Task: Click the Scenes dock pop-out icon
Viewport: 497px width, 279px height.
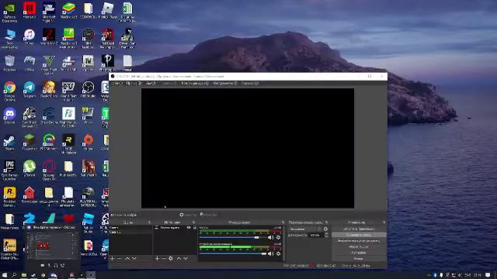Action: coord(149,222)
